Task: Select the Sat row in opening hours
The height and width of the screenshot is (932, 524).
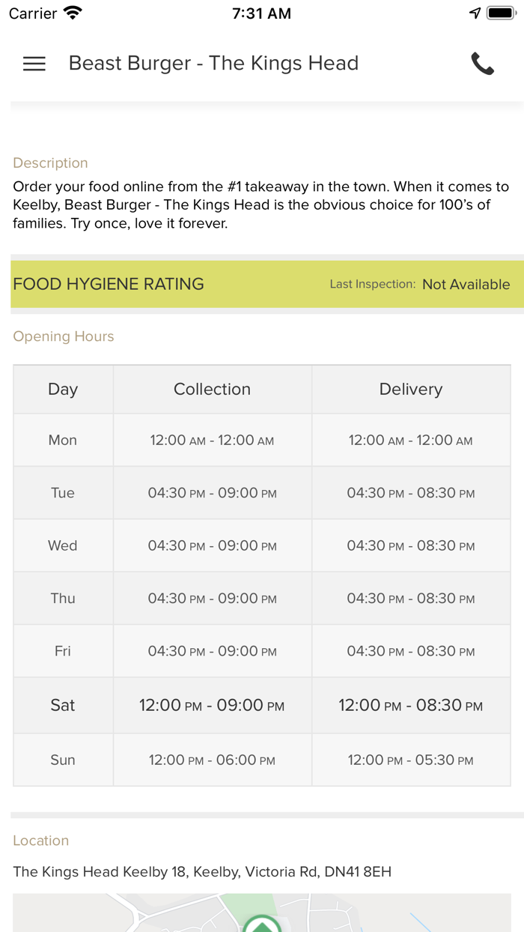Action: [63, 705]
